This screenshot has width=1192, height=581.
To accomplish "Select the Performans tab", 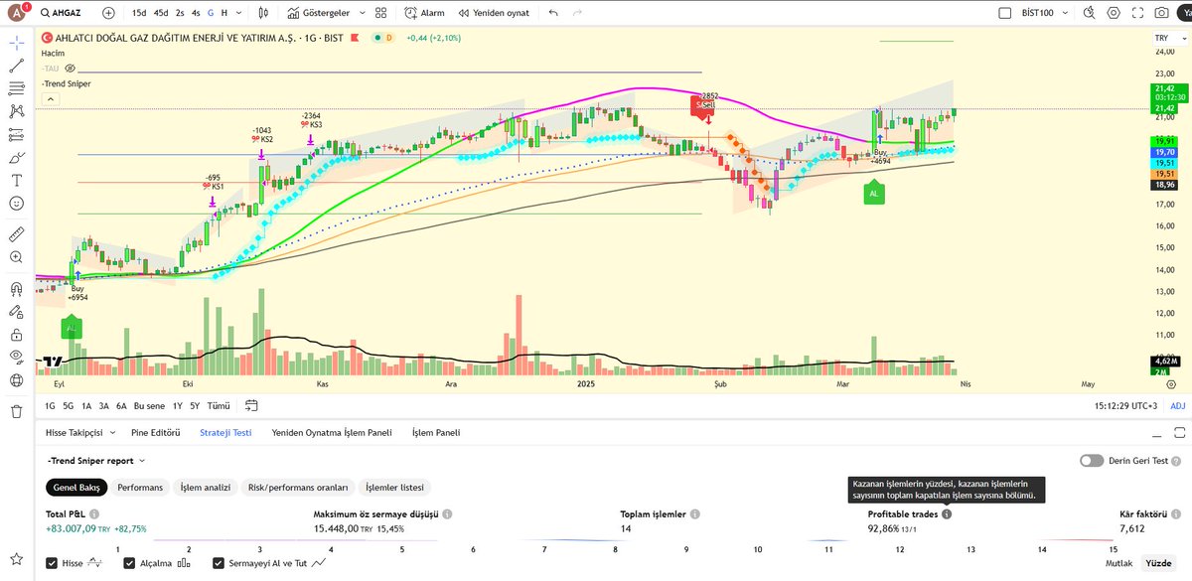I will [140, 488].
